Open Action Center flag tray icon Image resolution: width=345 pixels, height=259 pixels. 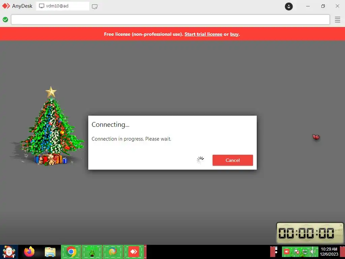click(296, 252)
